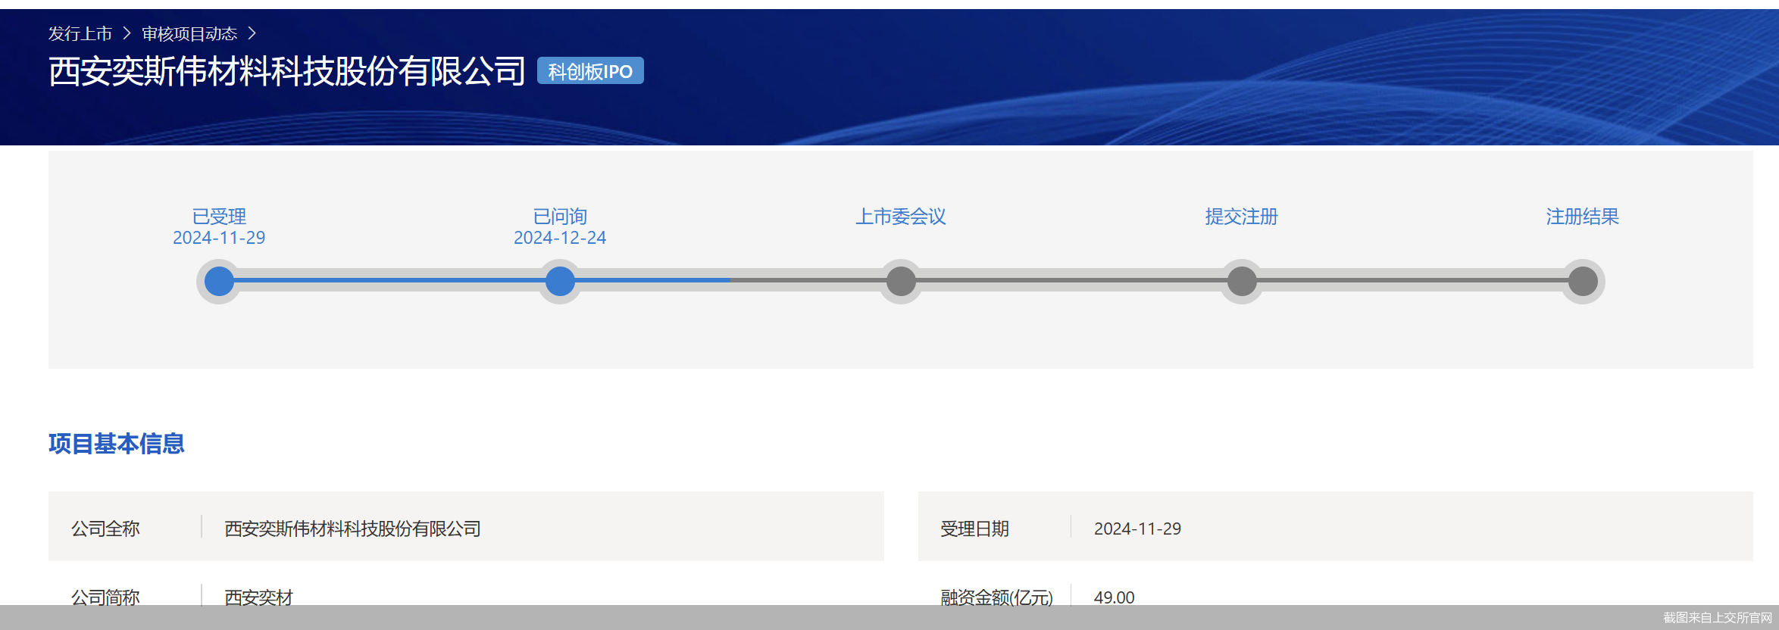Click the 融资金额(亿元) field label

996,597
